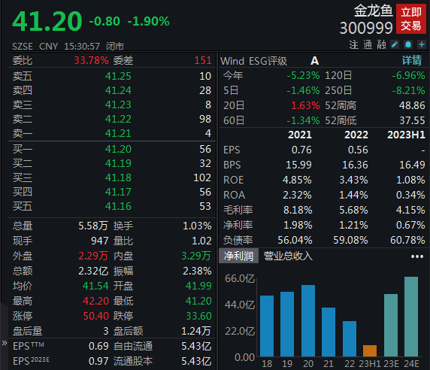Open the three-dots more options menu
This screenshot has width=430, height=370.
pos(417,256)
